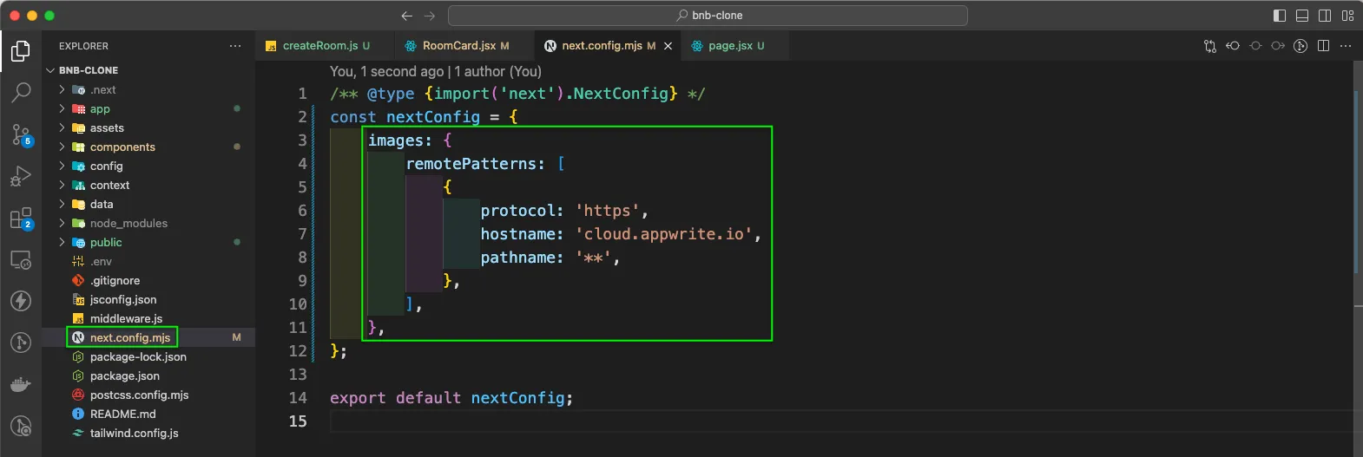Open package-lock.json file

pos(148,356)
